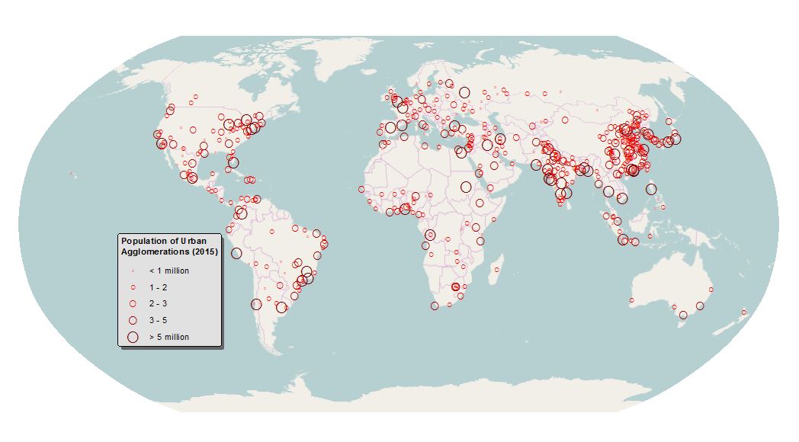Viewport: 799px width, 442px height.
Task: Click the tiny dot symbol beside '< 1 million'
Action: click(x=133, y=271)
